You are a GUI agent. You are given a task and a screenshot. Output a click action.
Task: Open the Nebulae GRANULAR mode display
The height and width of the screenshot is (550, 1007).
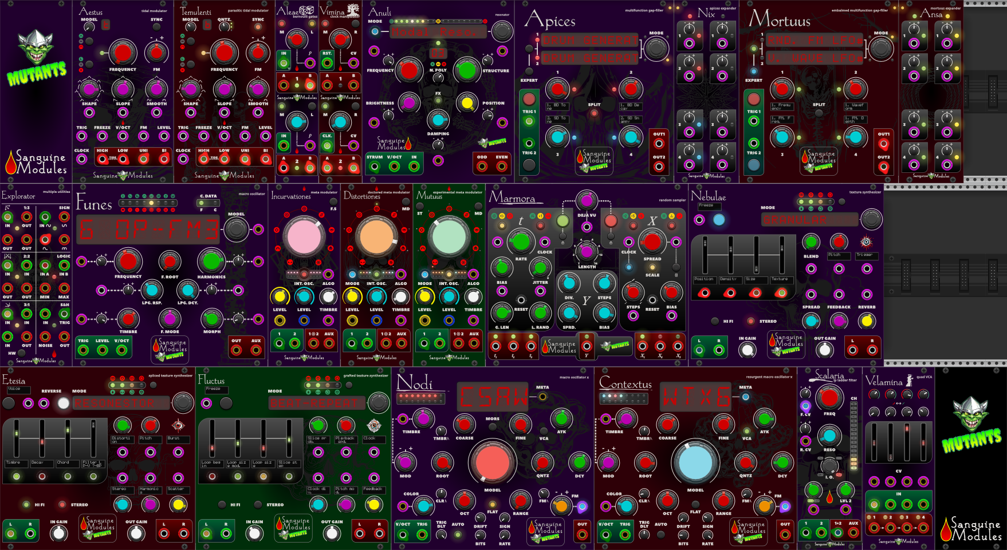click(x=809, y=220)
